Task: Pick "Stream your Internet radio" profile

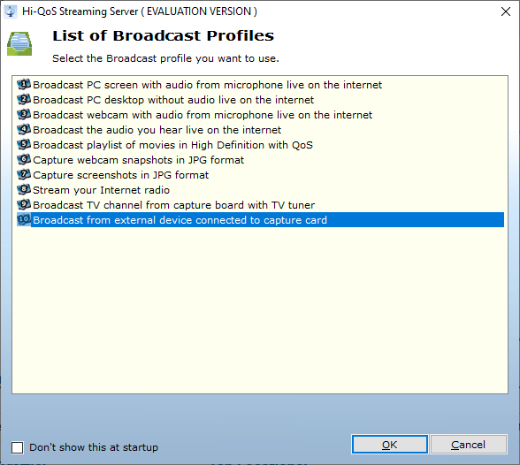Action: point(101,190)
